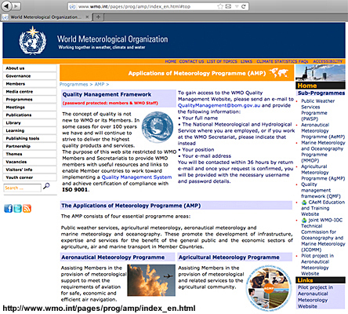Click the Programmes breadcrumb link
Viewport: 348px width, 314px height.
[x=74, y=84]
